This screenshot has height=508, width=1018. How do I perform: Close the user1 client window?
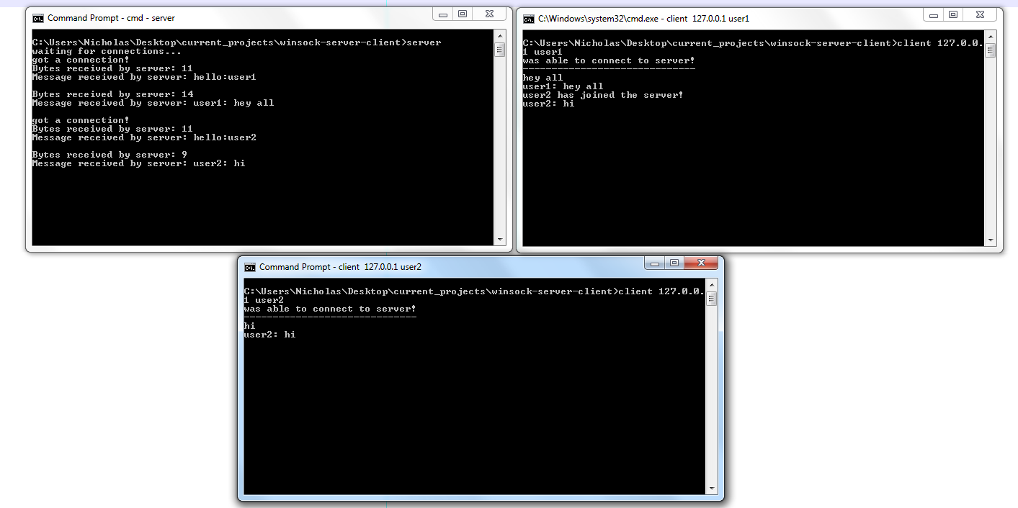tap(979, 14)
